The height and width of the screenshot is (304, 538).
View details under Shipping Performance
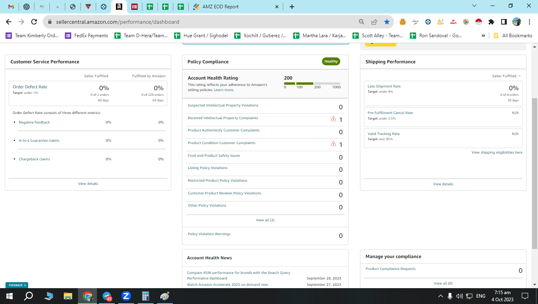tap(443, 184)
